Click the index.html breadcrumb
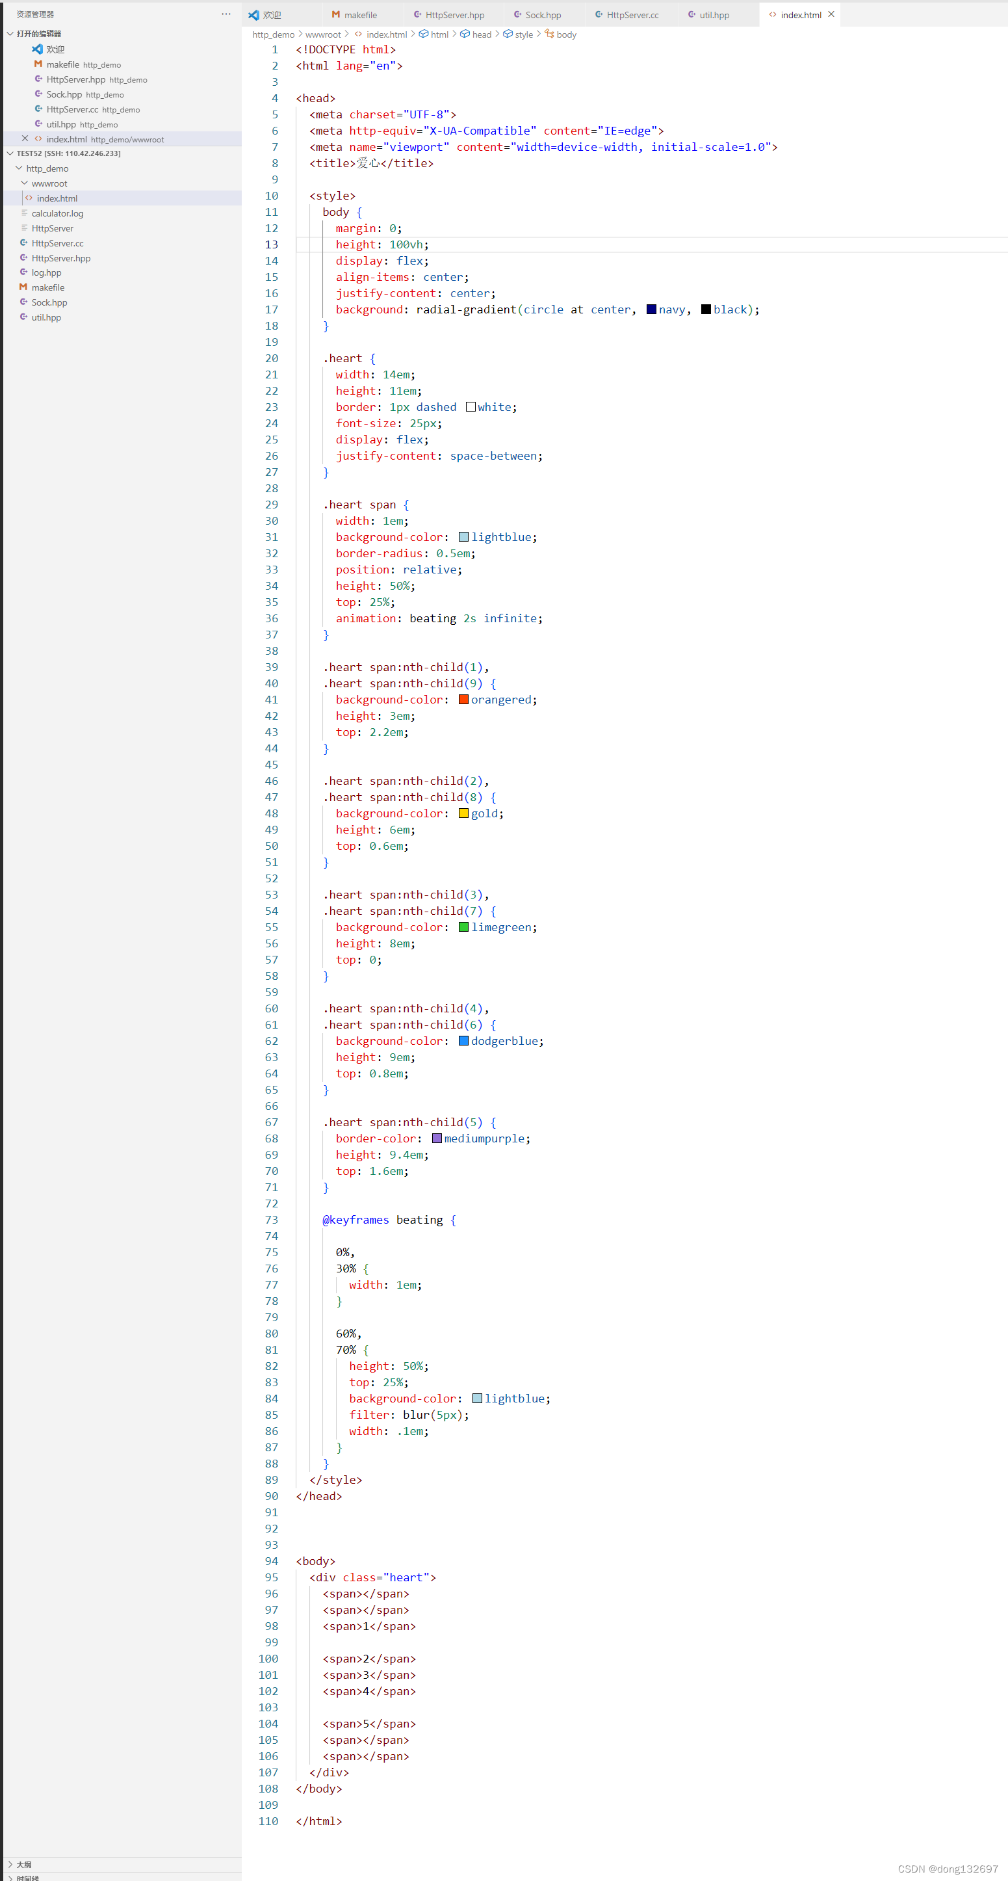This screenshot has height=1881, width=1008. [386, 34]
